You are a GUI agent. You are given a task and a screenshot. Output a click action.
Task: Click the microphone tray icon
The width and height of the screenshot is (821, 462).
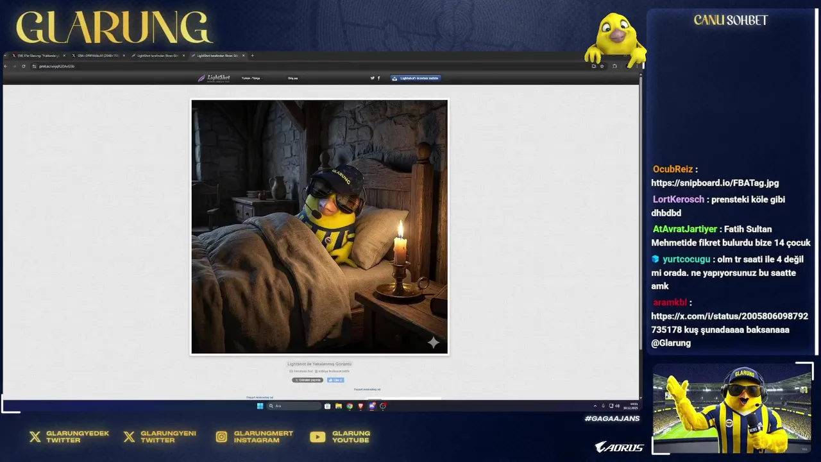[603, 406]
